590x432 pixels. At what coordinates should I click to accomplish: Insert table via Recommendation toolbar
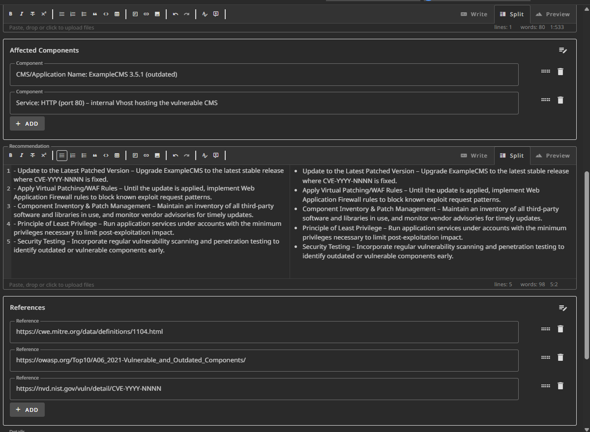(117, 156)
